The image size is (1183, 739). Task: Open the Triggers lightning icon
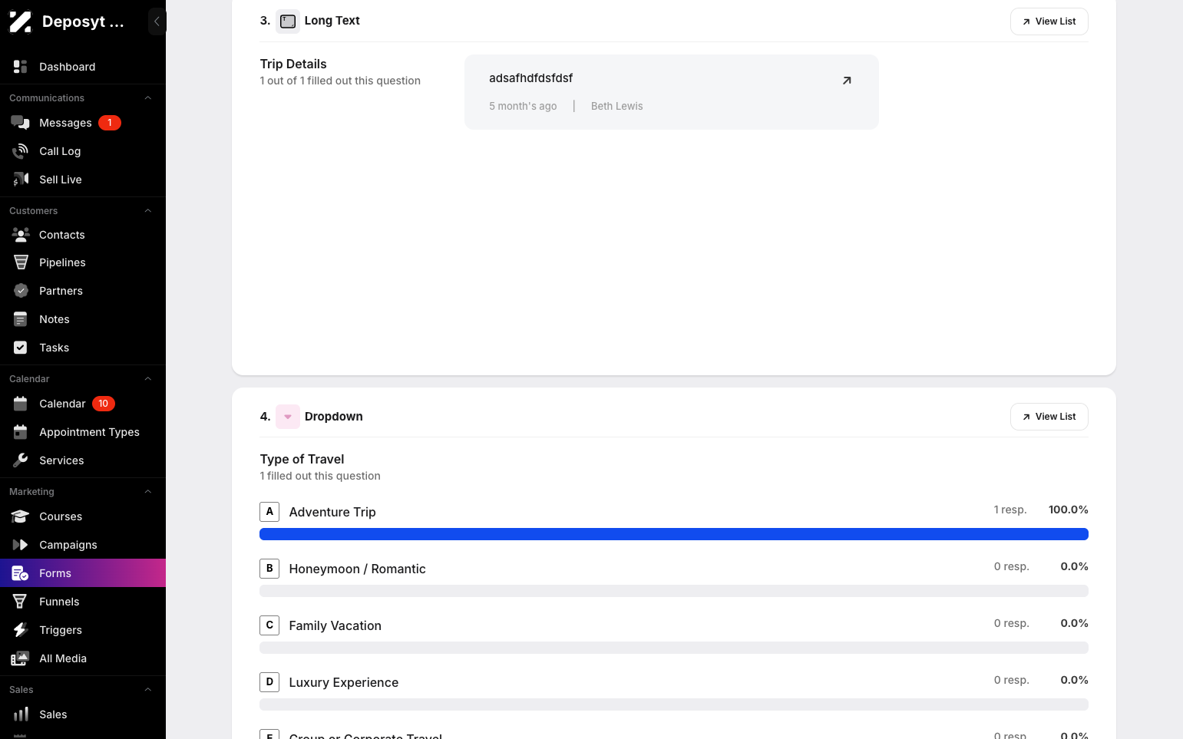pos(21,630)
